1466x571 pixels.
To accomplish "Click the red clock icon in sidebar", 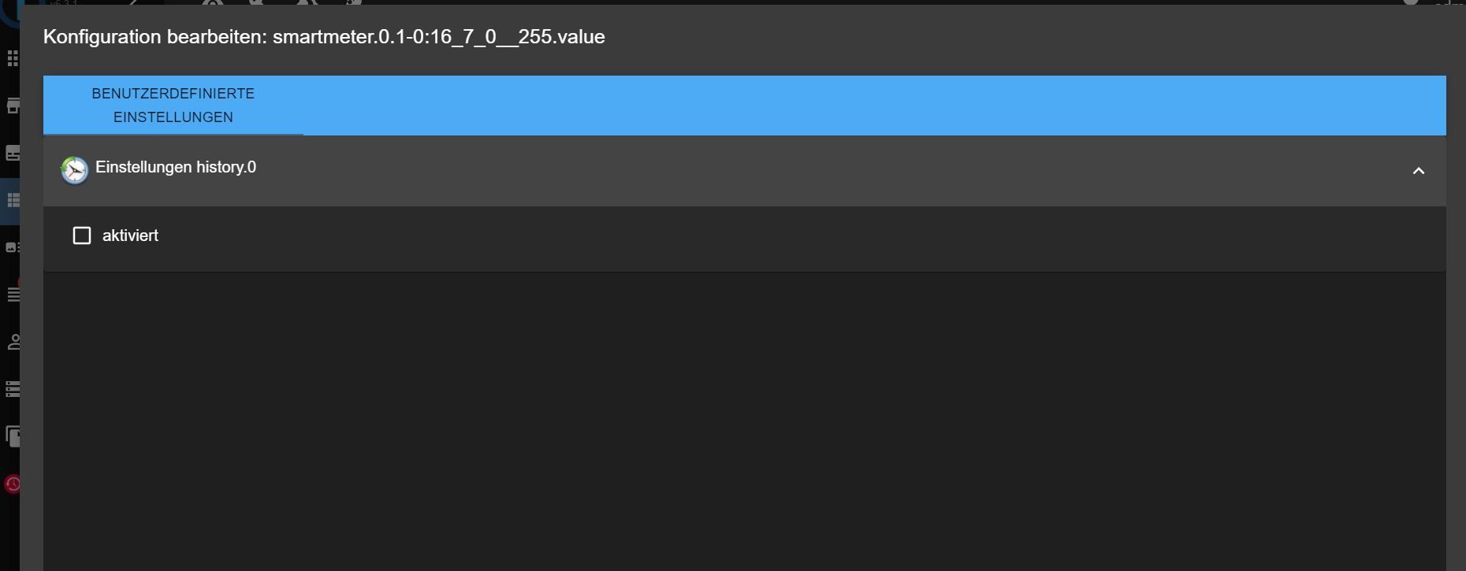I will click(x=12, y=484).
